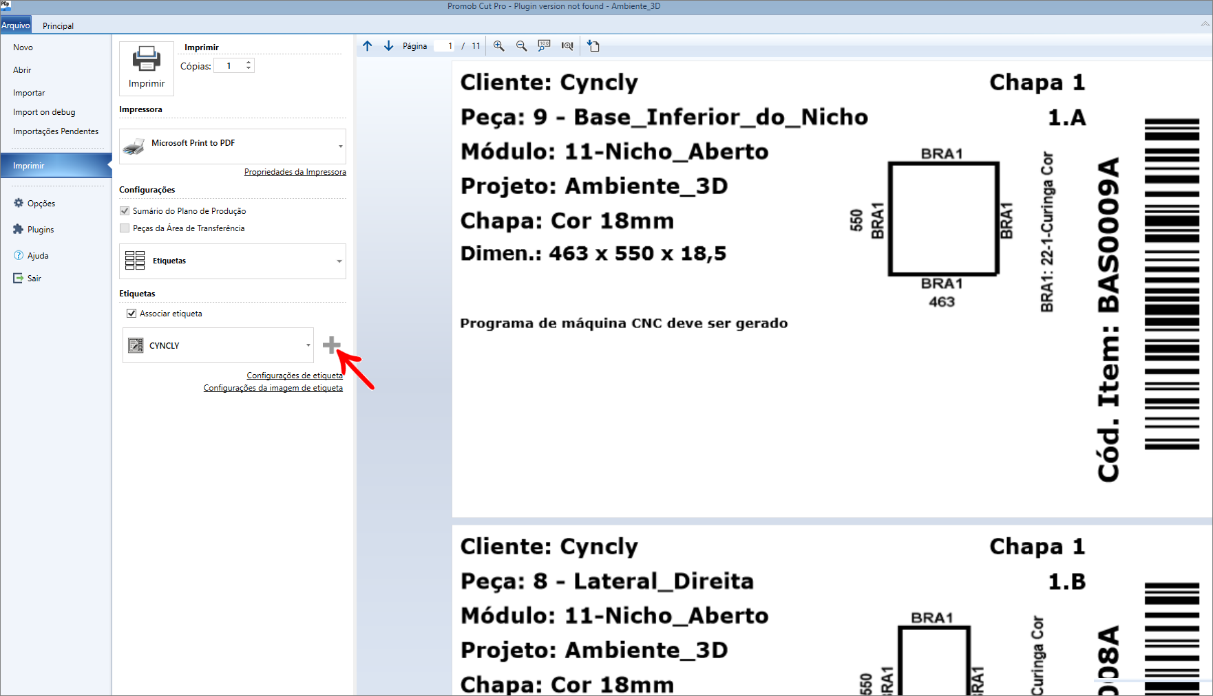Open the Arquivo tab
1213x696 pixels.
pos(16,25)
